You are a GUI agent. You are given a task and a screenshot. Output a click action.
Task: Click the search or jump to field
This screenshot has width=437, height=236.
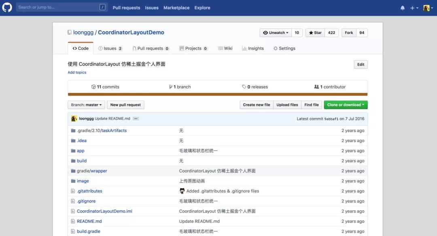[x=62, y=7]
